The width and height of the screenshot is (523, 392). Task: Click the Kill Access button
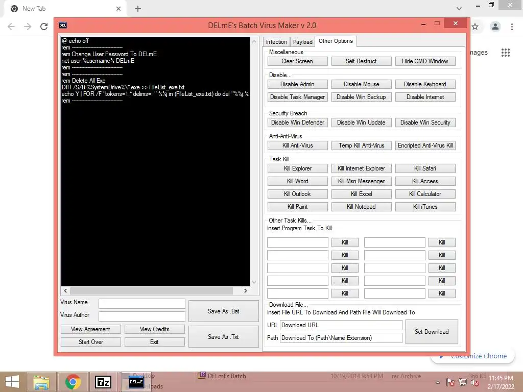(425, 181)
